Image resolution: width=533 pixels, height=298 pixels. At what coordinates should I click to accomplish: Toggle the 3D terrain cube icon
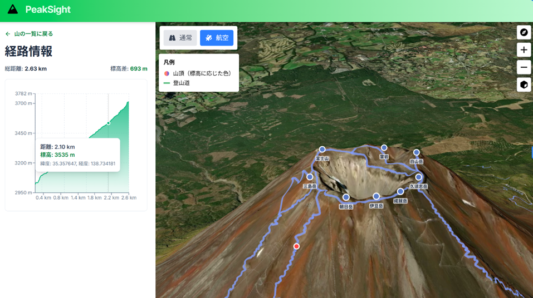click(x=524, y=85)
